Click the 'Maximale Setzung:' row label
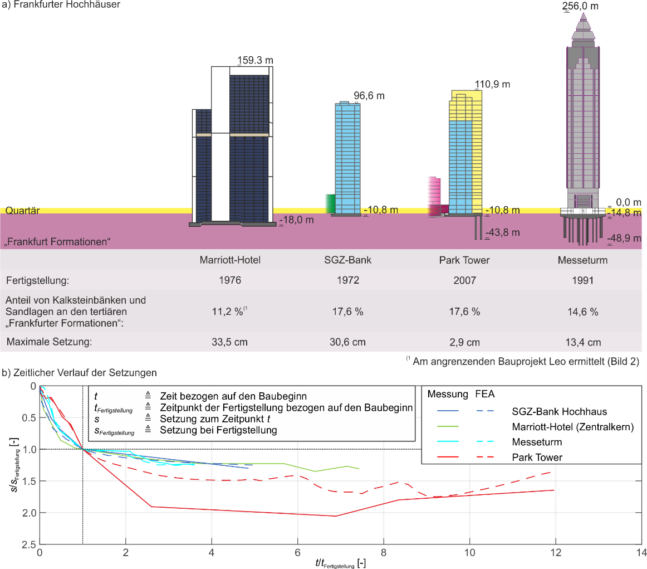This screenshot has width=647, height=569. coord(49,342)
